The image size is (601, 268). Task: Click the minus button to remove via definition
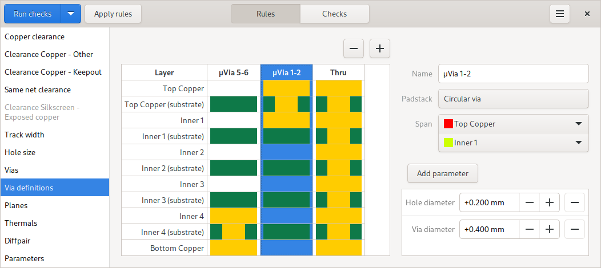[354, 48]
